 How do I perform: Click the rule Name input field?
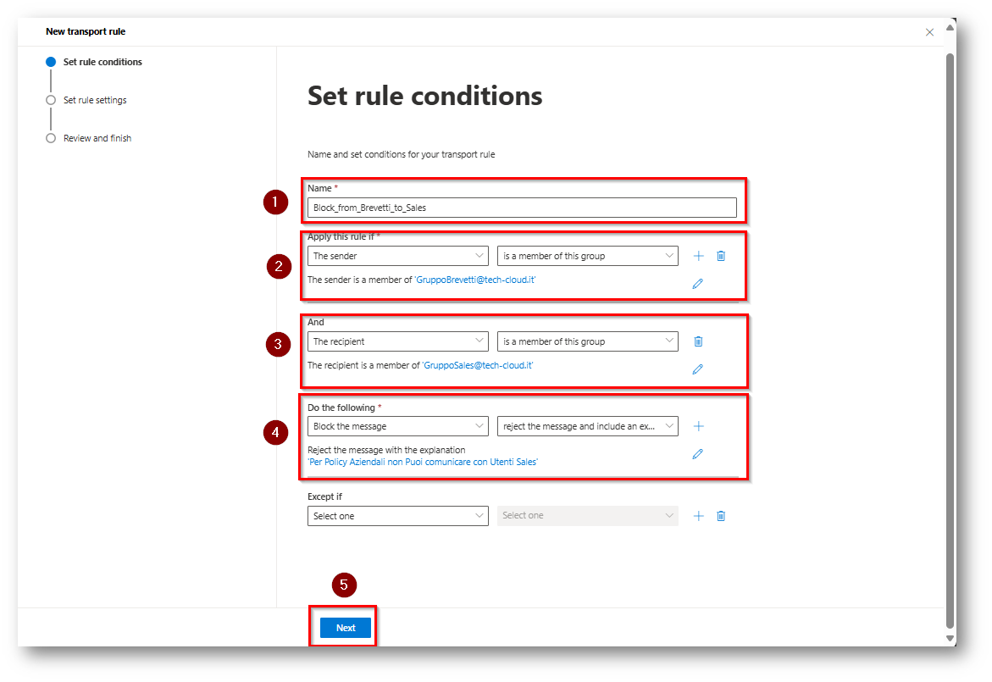[522, 207]
